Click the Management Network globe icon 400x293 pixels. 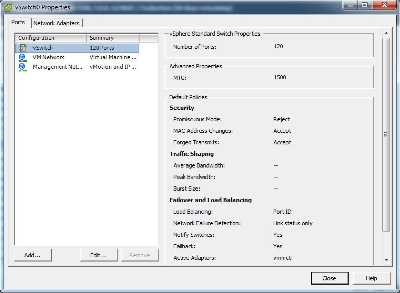click(x=22, y=67)
